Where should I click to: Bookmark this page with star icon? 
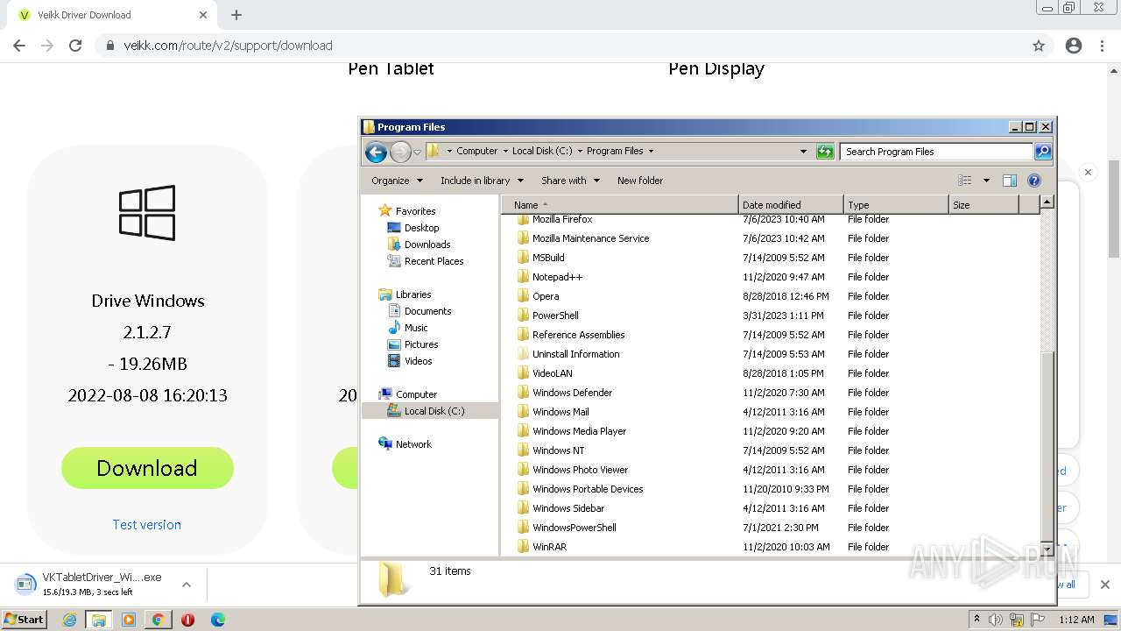pyautogui.click(x=1039, y=46)
